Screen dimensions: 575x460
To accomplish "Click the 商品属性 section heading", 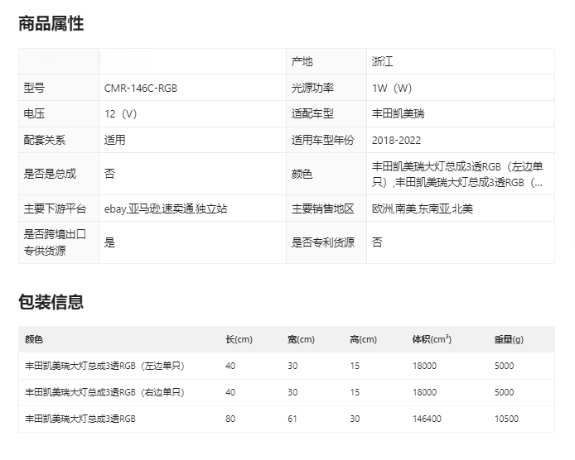I will [51, 24].
